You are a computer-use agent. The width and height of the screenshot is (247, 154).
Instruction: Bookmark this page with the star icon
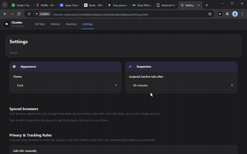click(210, 14)
